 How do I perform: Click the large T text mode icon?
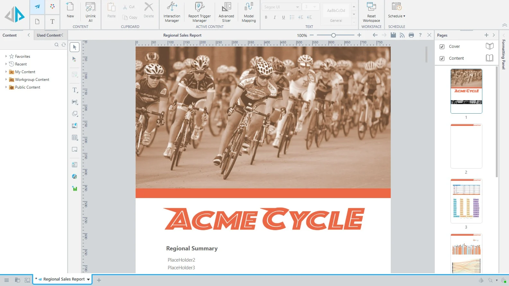click(x=52, y=22)
